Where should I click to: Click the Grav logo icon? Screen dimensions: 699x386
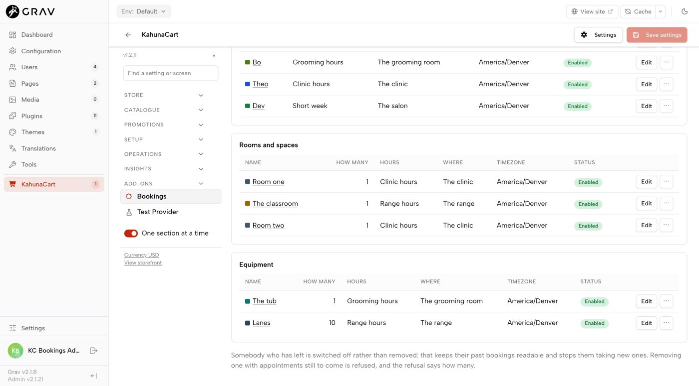click(12, 11)
